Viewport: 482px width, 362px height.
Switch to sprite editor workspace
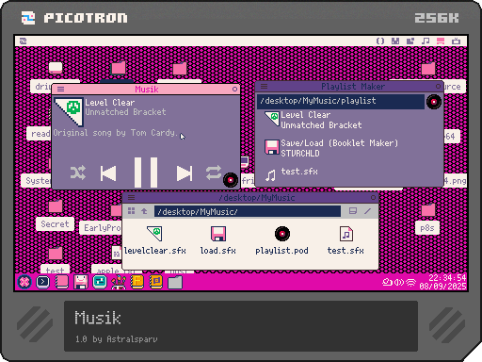coord(395,41)
